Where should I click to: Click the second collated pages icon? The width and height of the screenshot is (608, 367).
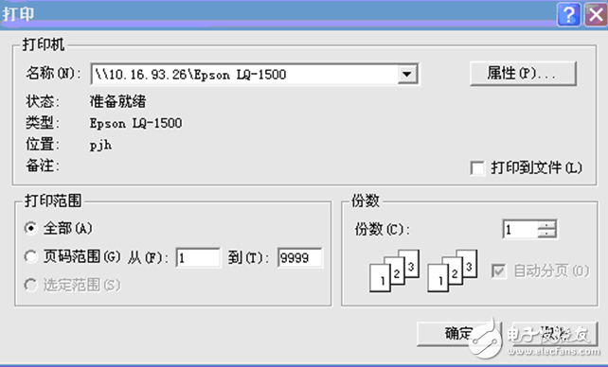pos(452,271)
